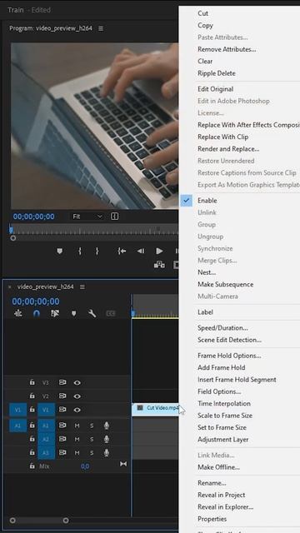Toggle Snap in Timeline magnet icon
The height and width of the screenshot is (533, 300).
coord(37,313)
